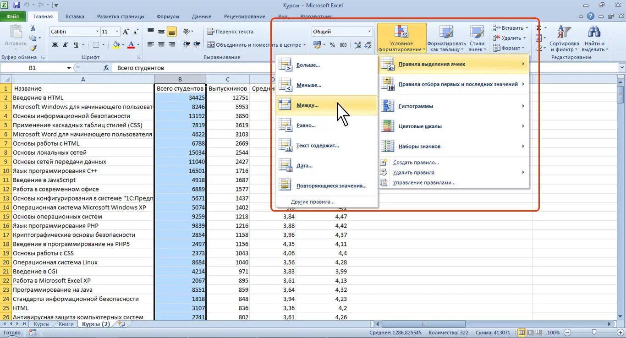Choose Меньше... rule

[x=327, y=85]
